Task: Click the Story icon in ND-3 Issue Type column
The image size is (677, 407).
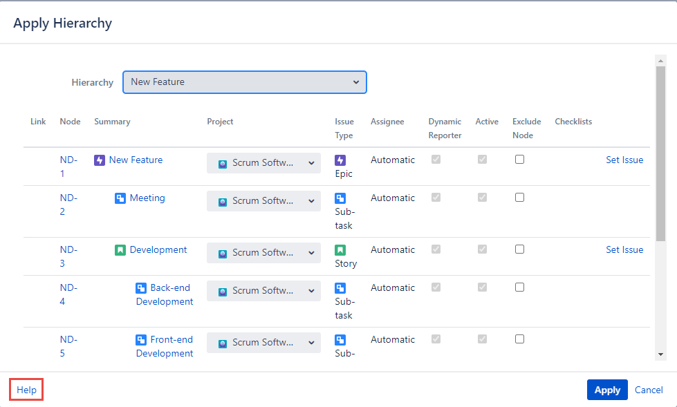Action: (340, 250)
